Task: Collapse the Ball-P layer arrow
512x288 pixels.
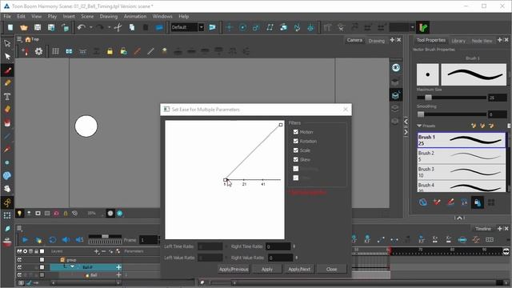Action: coord(72,266)
